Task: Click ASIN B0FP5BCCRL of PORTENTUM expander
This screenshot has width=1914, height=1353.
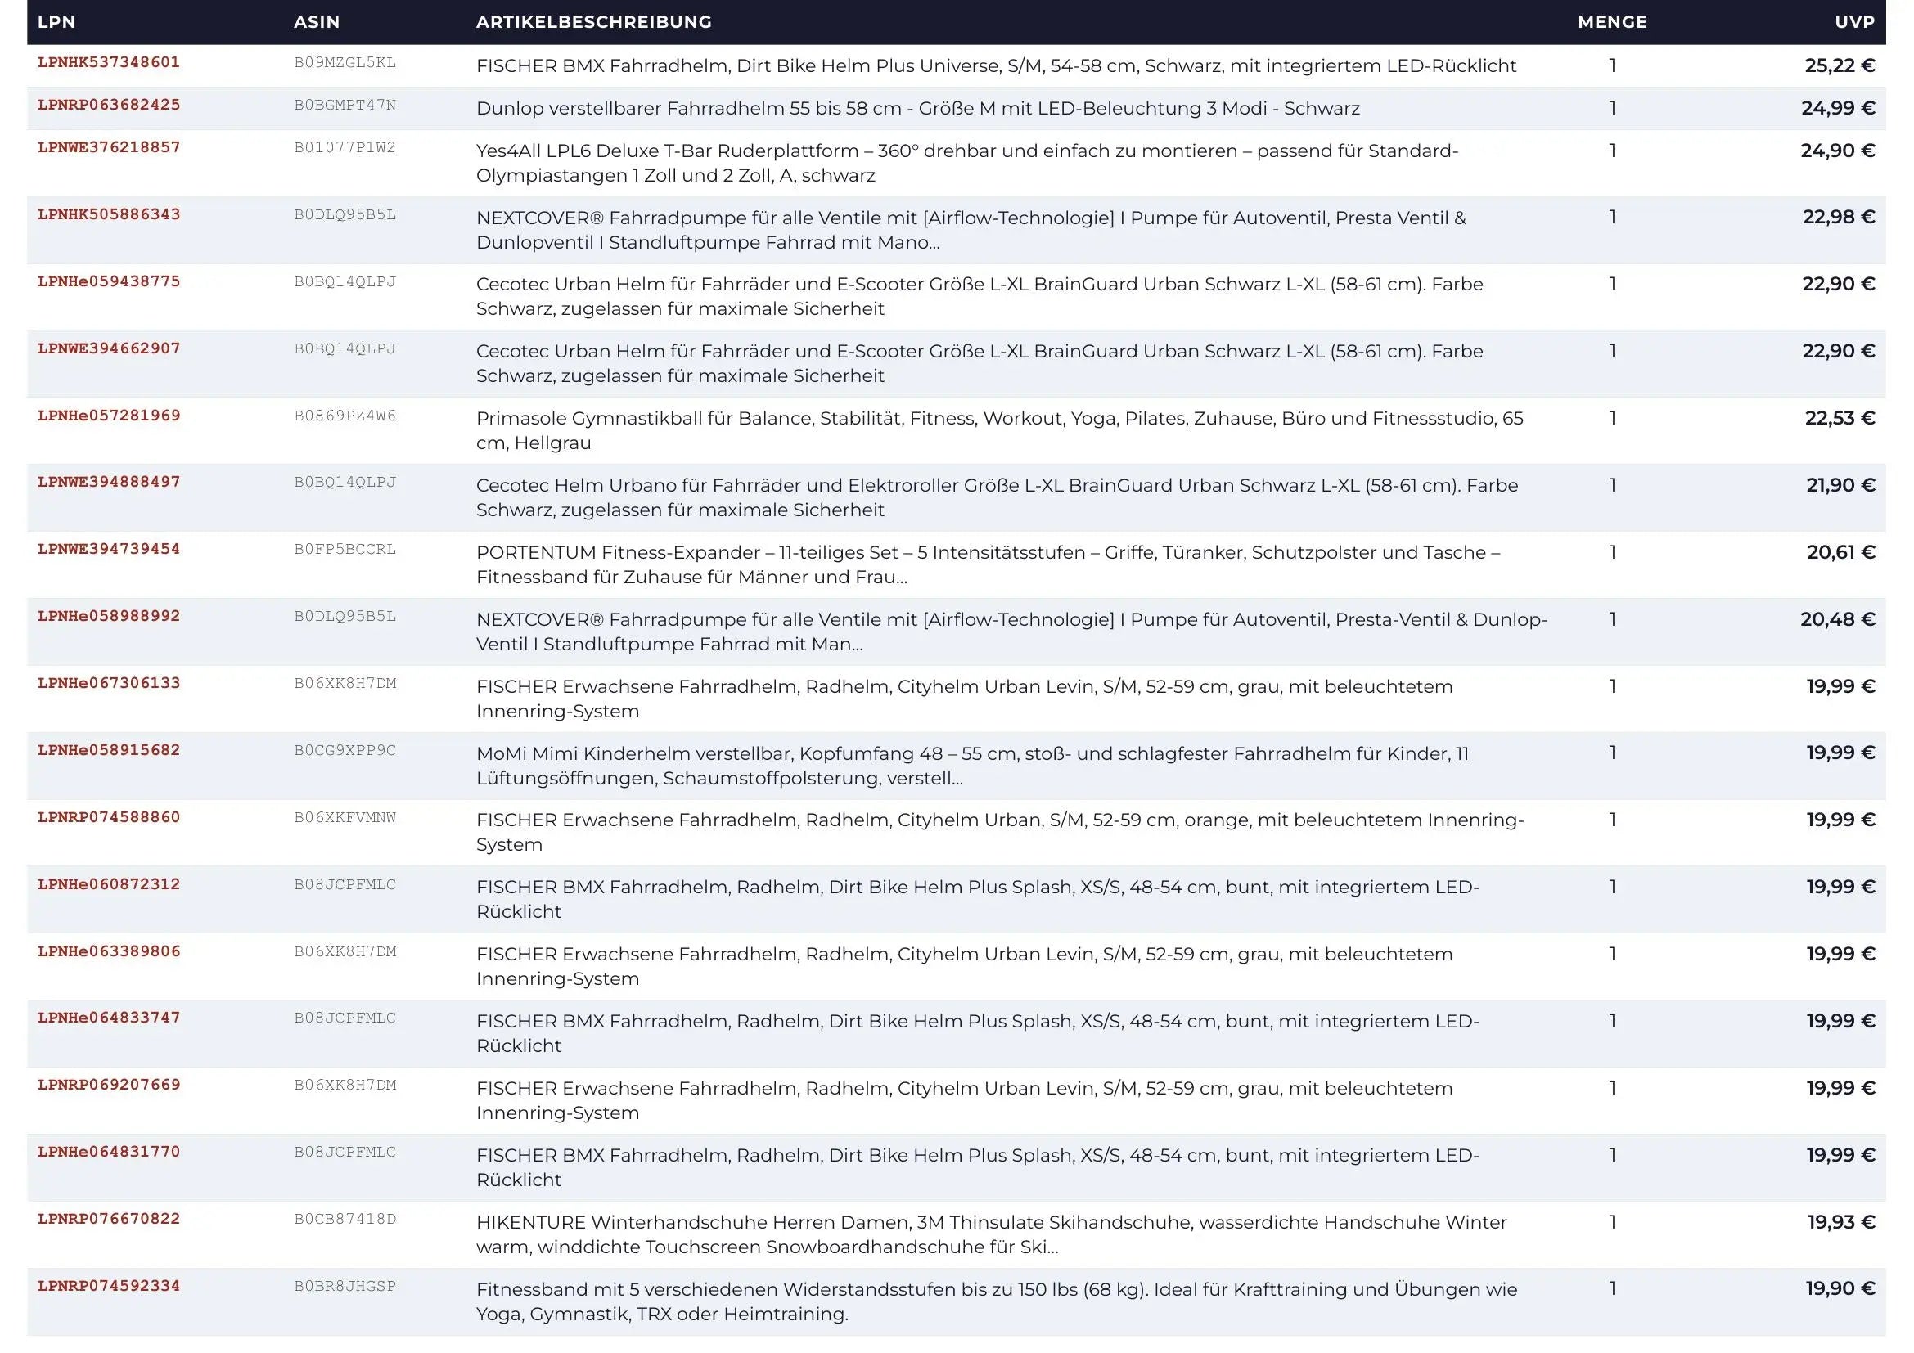Action: pos(345,549)
